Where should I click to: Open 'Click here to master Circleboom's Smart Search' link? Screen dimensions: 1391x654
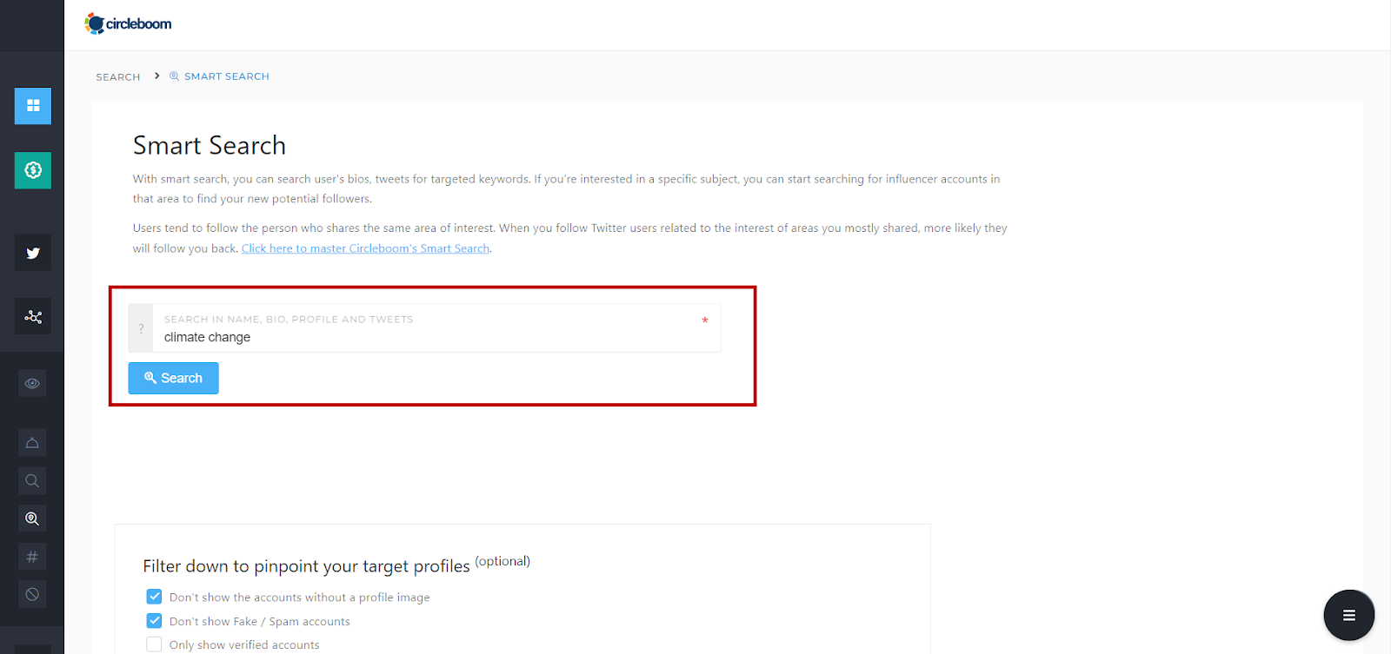point(366,248)
